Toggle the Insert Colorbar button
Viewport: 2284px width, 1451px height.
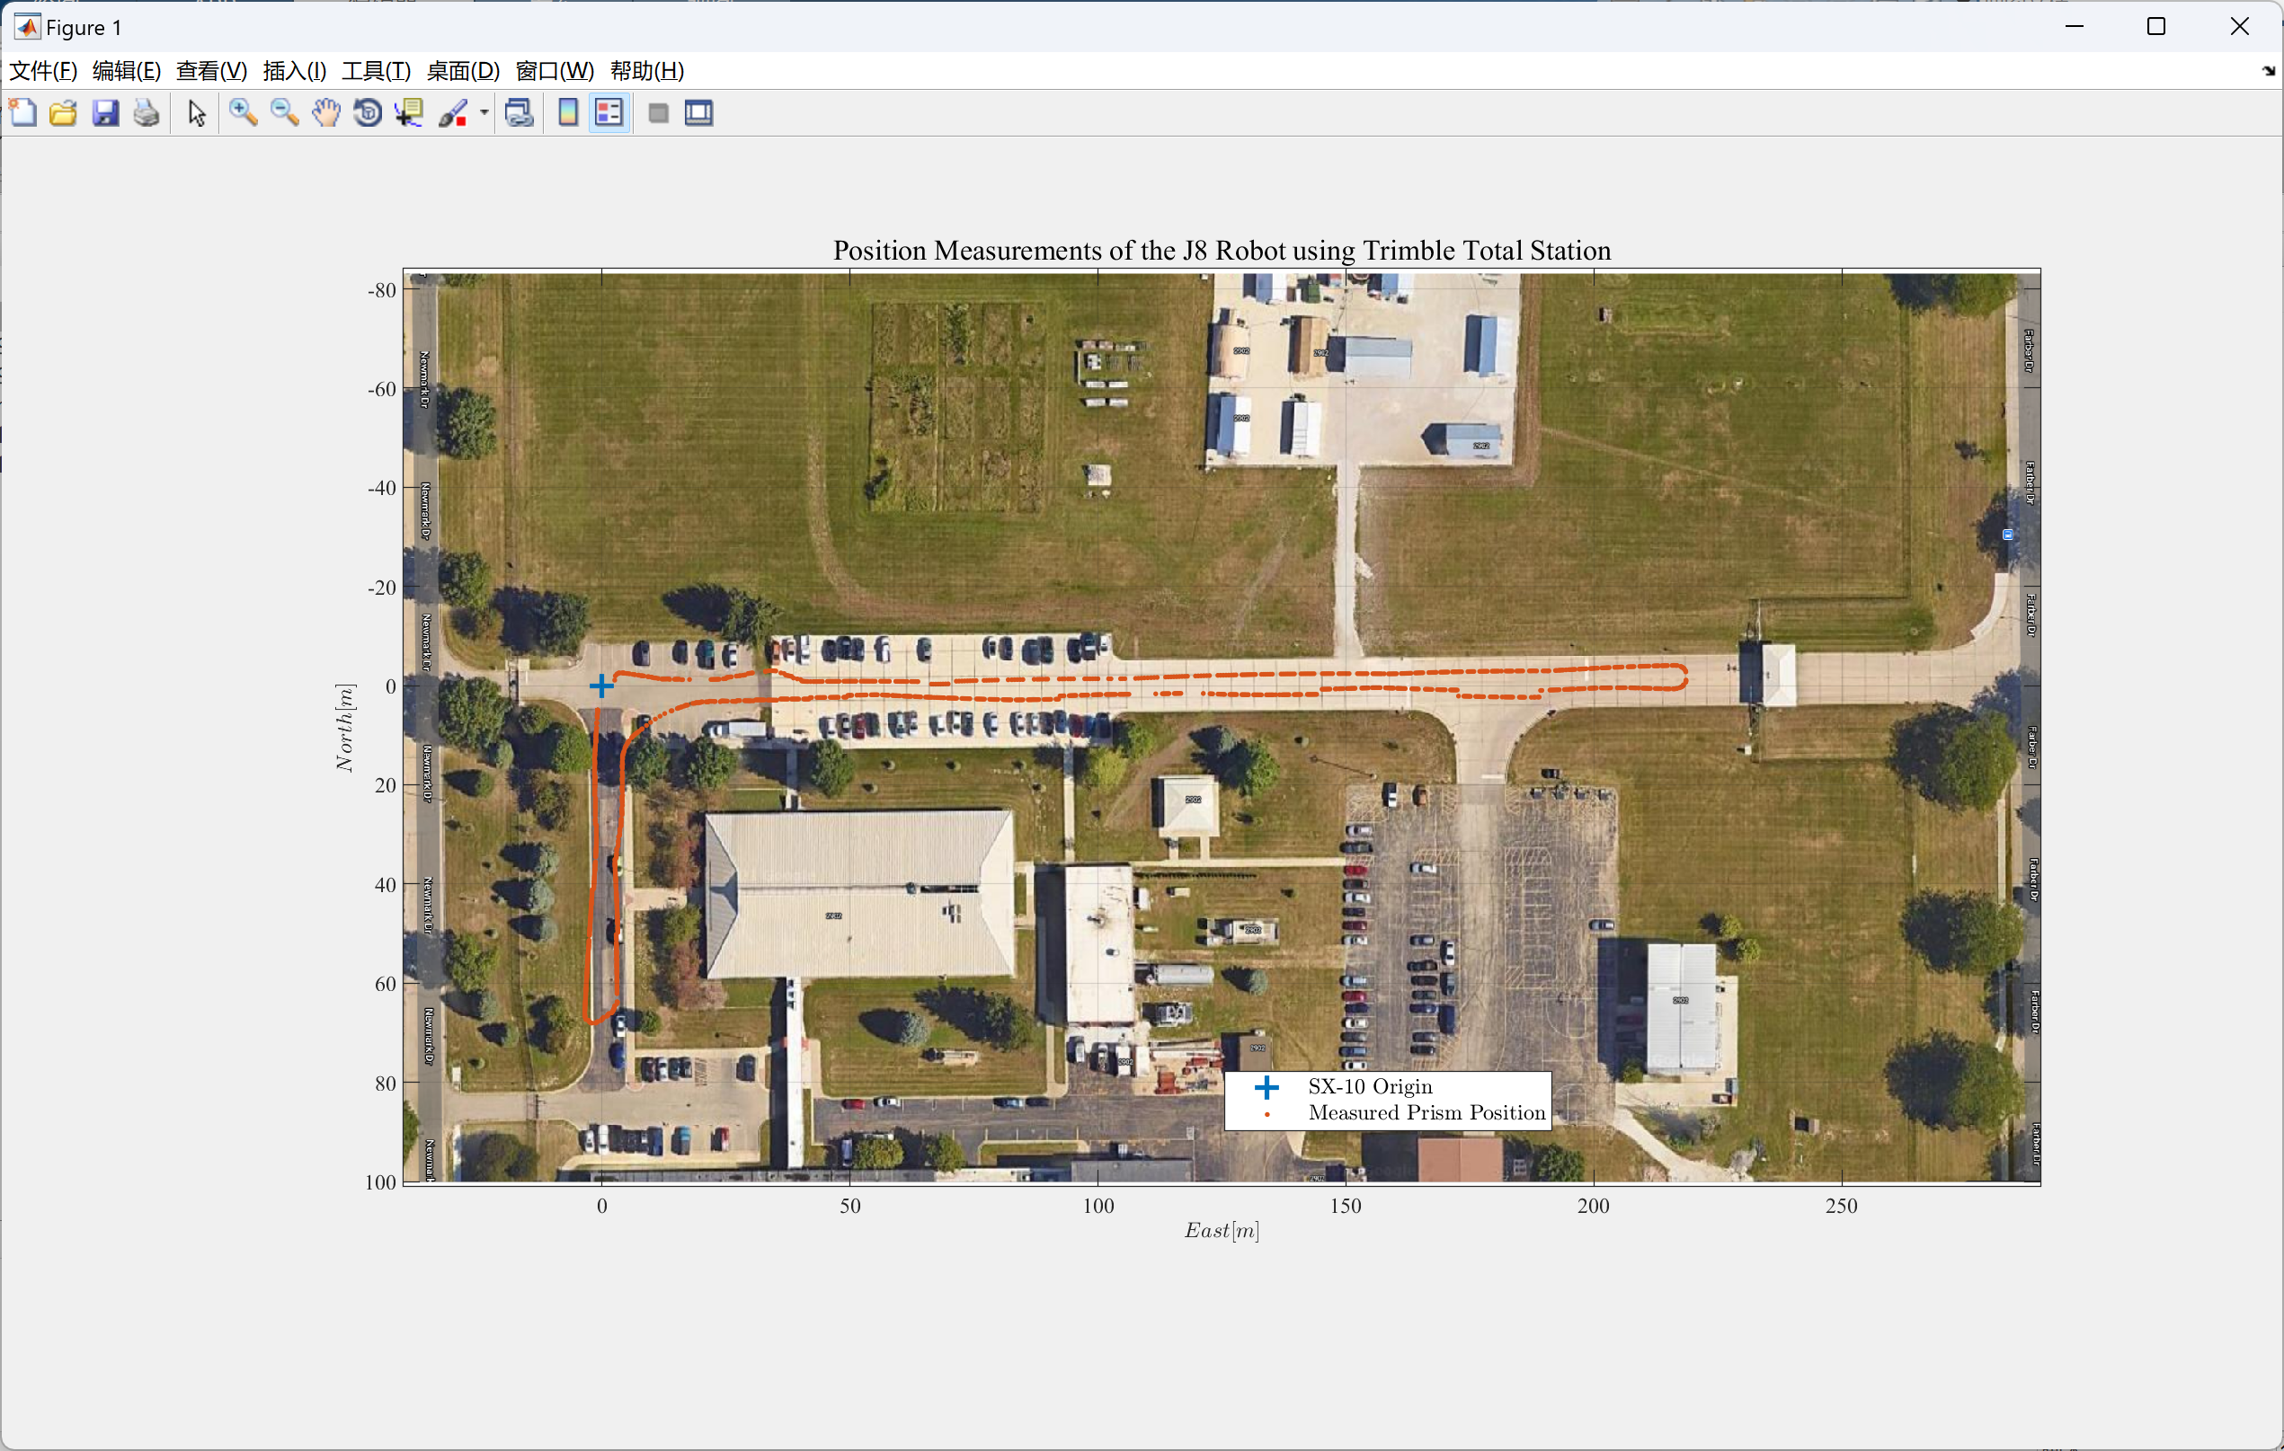(568, 114)
